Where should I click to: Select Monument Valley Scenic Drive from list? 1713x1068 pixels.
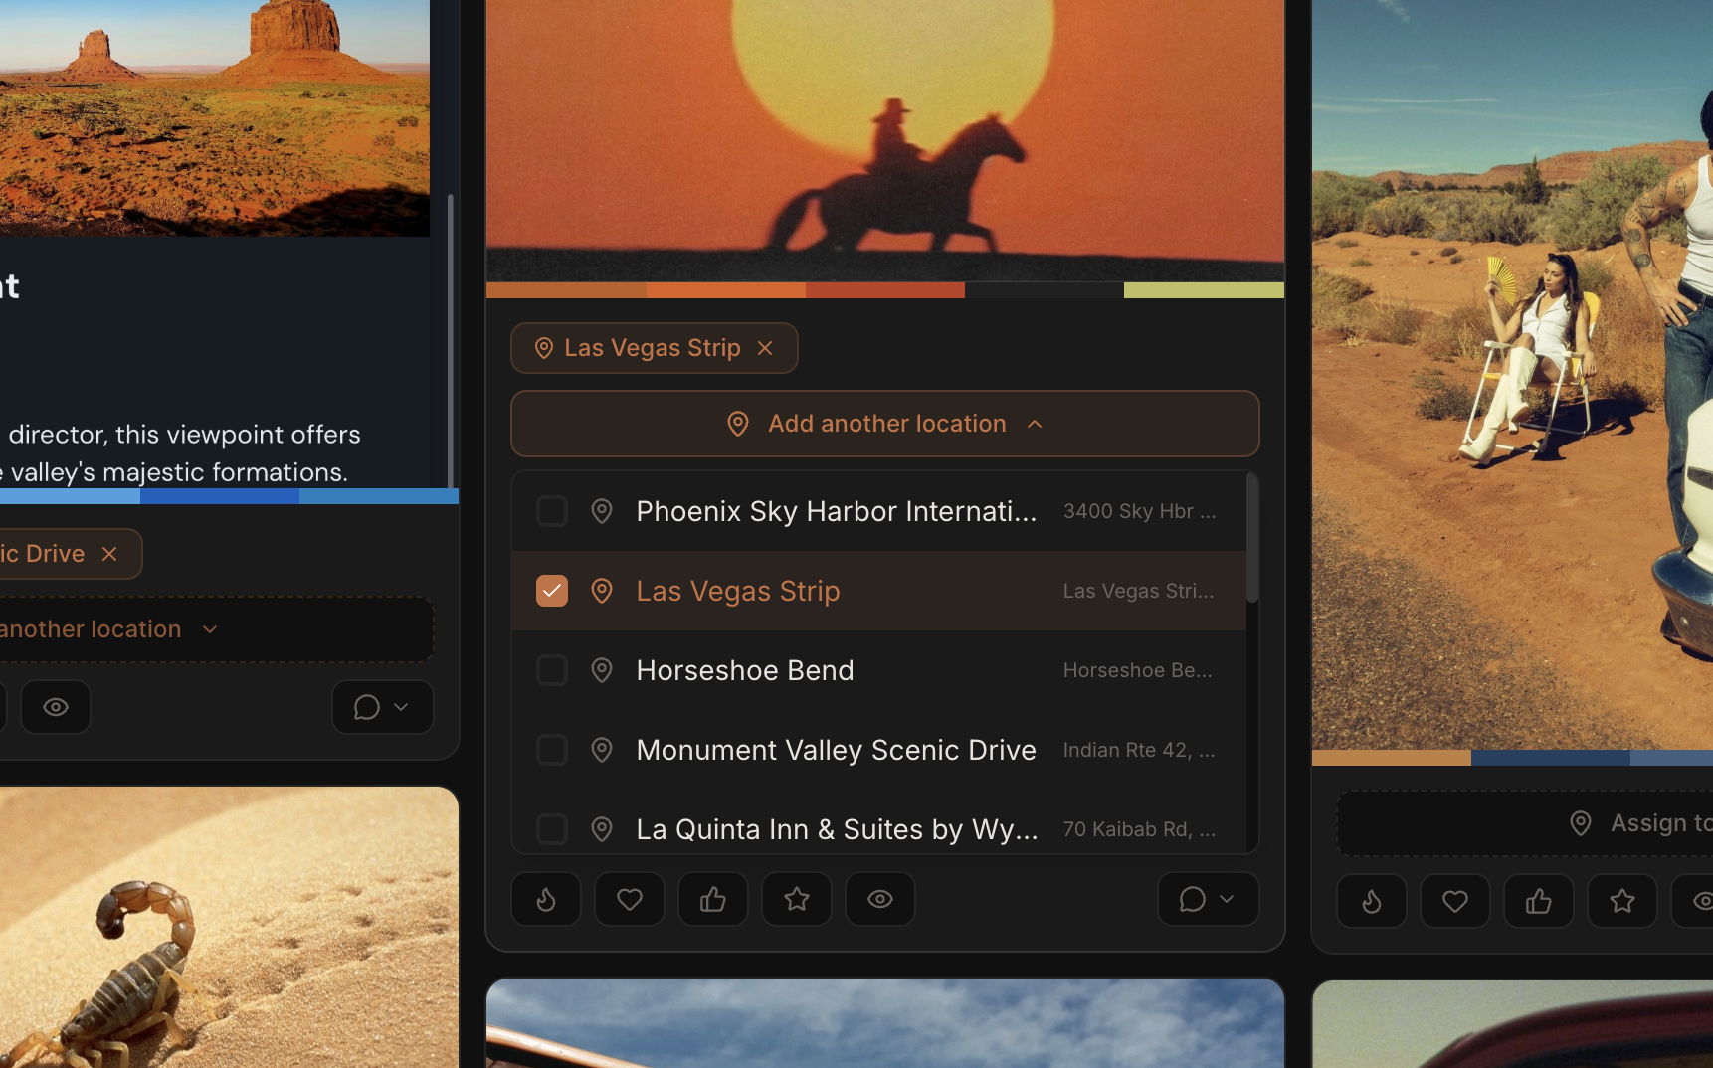point(836,750)
